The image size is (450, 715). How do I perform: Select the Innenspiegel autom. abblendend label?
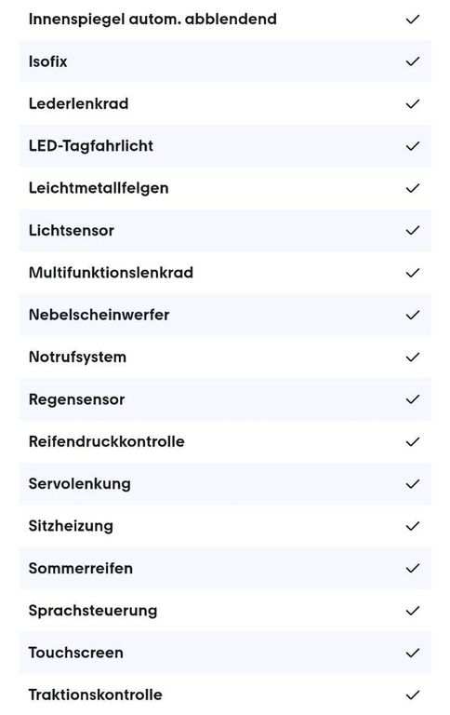point(152,20)
